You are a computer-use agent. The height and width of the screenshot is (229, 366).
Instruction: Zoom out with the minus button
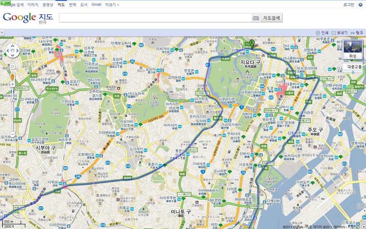pos(13,135)
